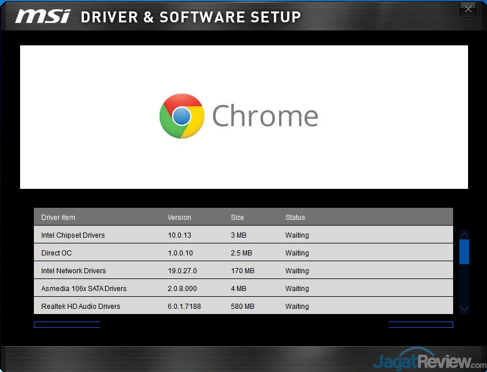Screen dimensions: 487x372
Task: Click the Driver item column header
Action: pos(58,217)
